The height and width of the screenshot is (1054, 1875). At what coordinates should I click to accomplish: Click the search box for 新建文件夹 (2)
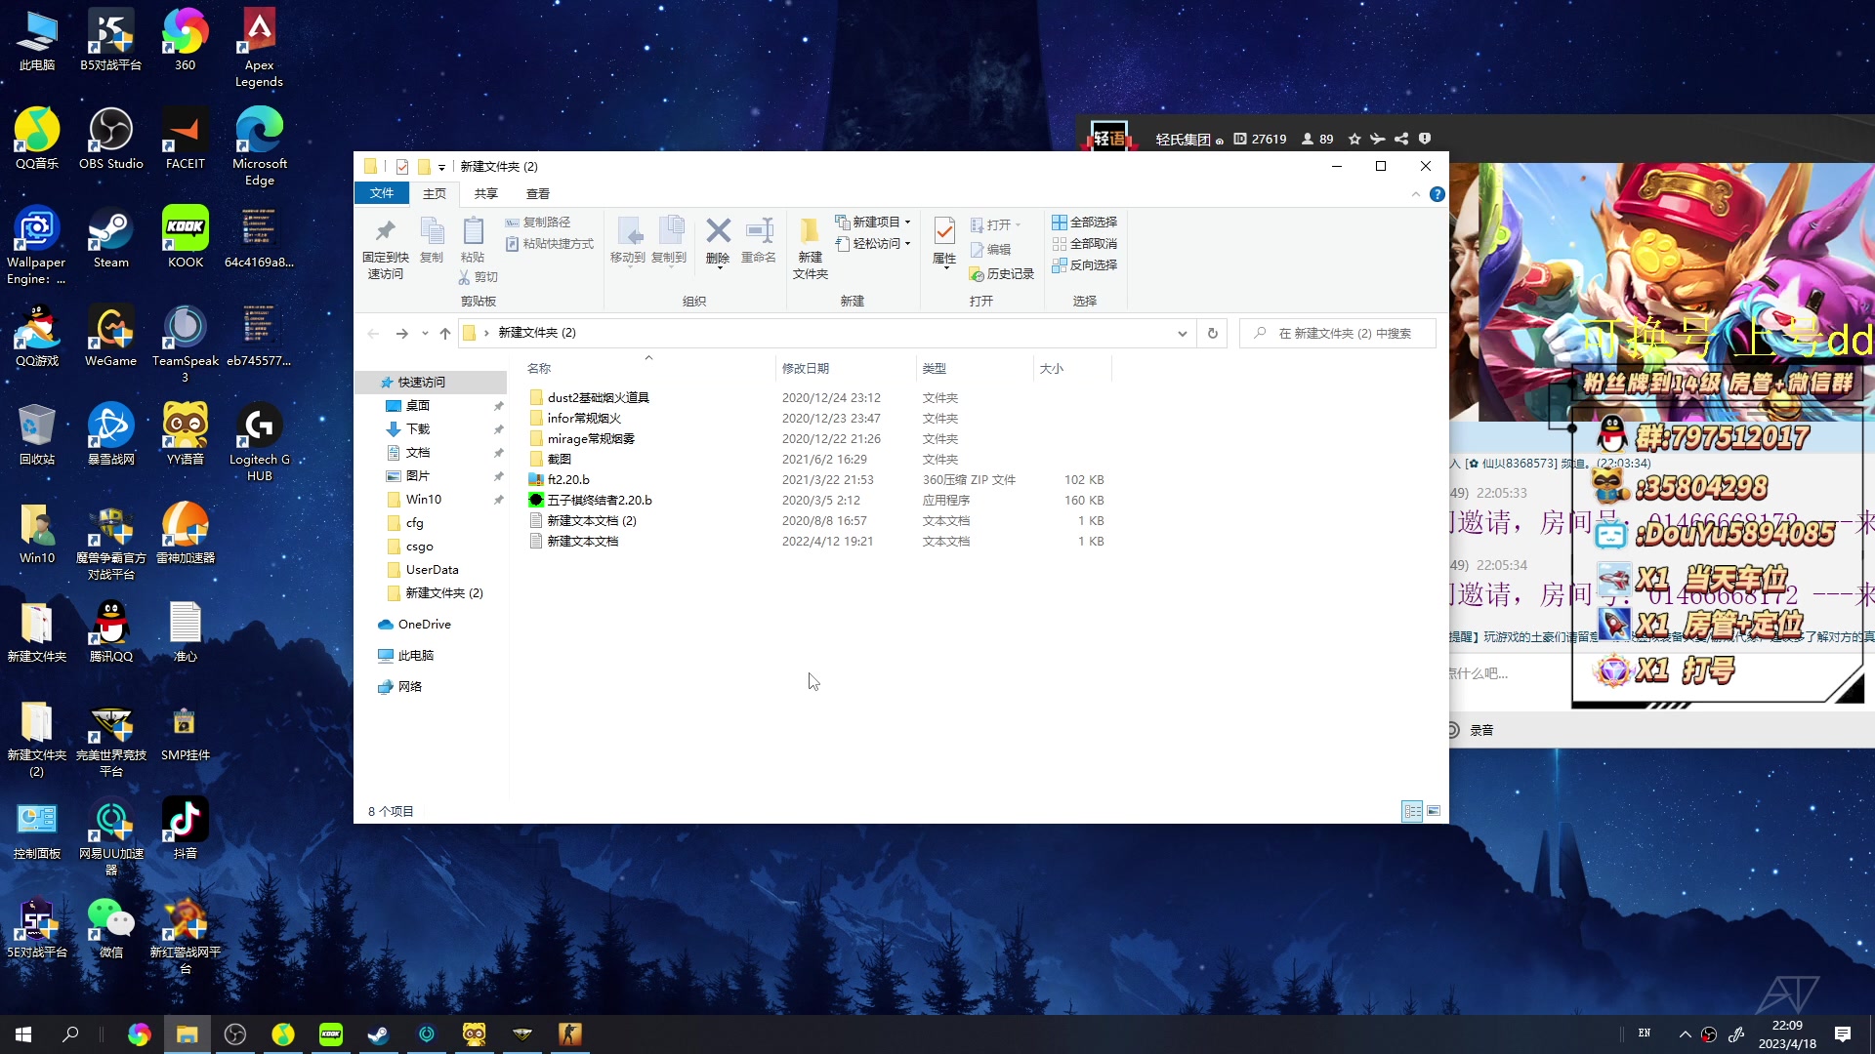pos(1338,334)
